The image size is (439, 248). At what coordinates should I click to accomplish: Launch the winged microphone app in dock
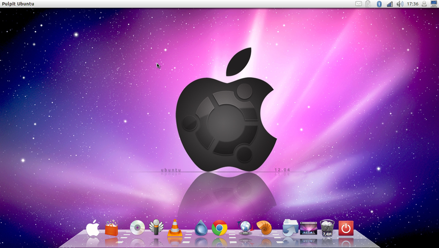click(x=156, y=227)
